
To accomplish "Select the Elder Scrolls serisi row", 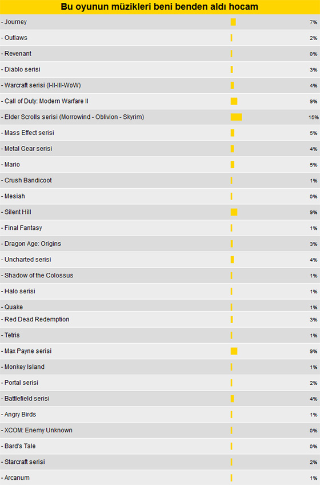I will point(160,117).
